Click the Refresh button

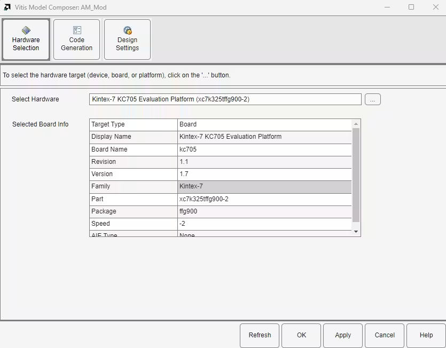coord(260,335)
